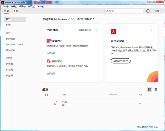
Task: Click the 获取应用程序 button
Action: pyautogui.click(x=121, y=61)
